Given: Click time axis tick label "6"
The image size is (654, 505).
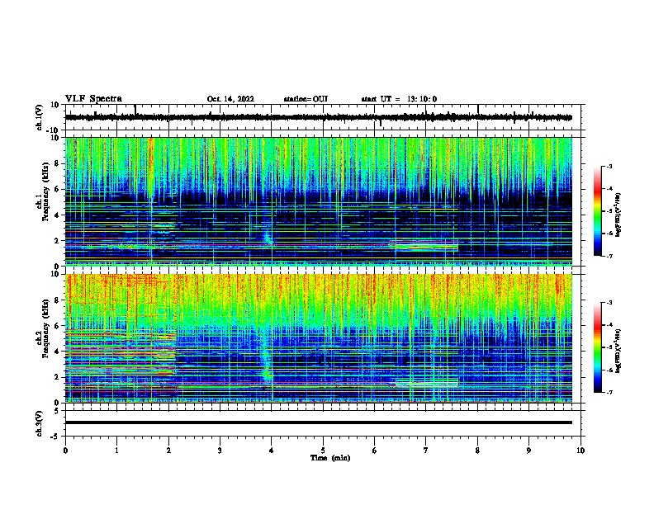Looking at the screenshot, I should click(x=375, y=451).
